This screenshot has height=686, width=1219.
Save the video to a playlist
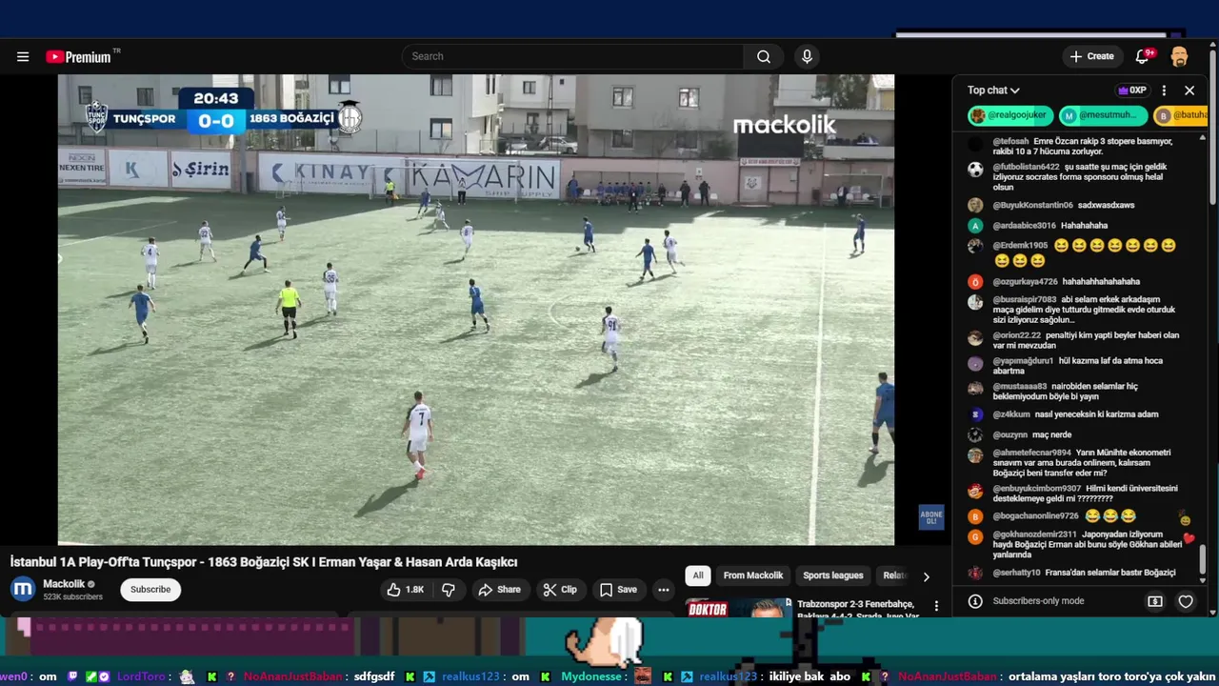click(618, 590)
